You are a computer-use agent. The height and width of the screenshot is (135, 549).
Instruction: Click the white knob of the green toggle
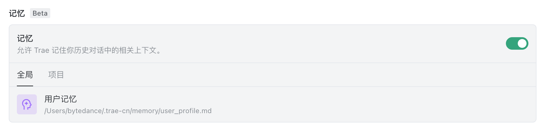coord(522,43)
